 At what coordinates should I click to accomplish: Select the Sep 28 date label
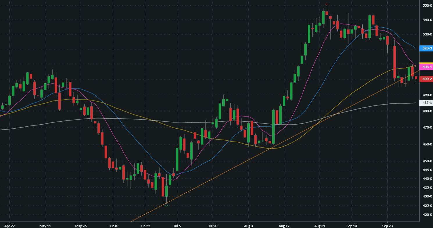387,225
